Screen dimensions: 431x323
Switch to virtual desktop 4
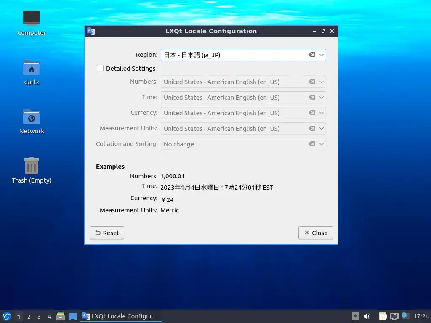coord(49,317)
